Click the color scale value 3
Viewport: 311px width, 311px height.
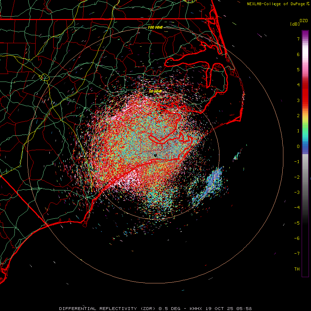coord(298,100)
